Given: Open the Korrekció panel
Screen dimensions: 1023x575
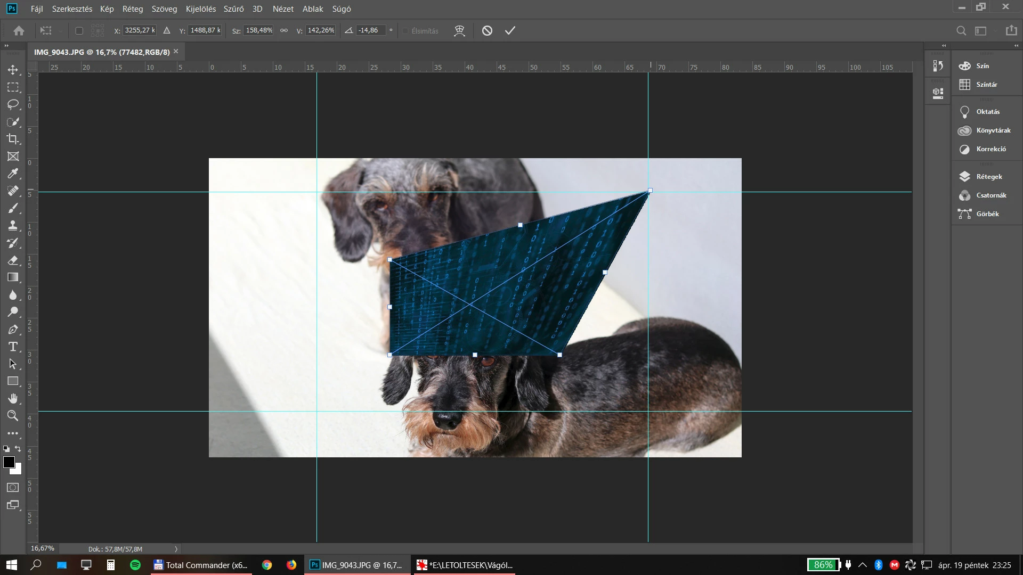Looking at the screenshot, I should (x=990, y=149).
